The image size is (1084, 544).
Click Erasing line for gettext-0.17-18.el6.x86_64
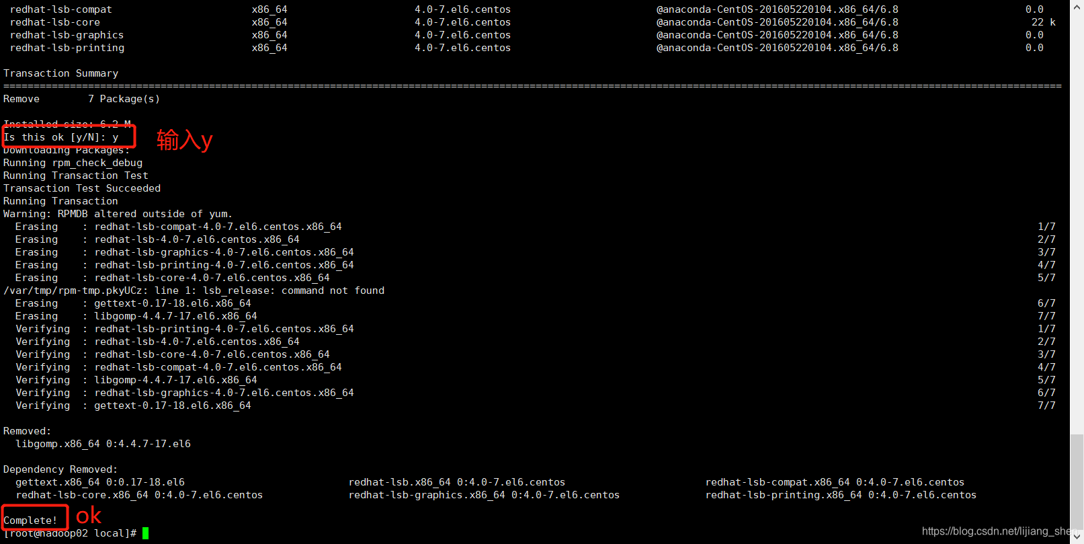tap(535, 303)
